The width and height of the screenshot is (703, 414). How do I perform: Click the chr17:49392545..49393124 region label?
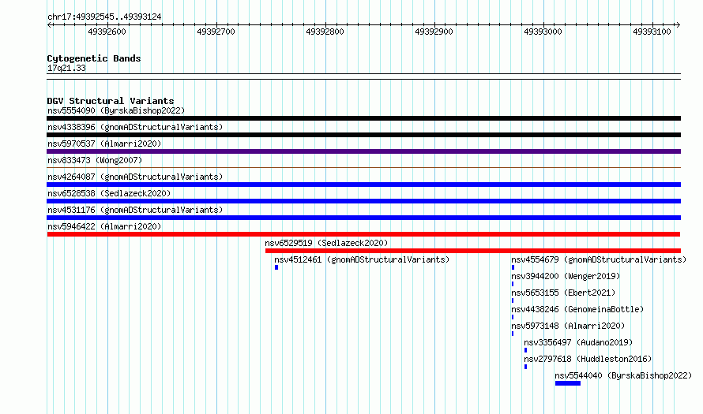[104, 17]
